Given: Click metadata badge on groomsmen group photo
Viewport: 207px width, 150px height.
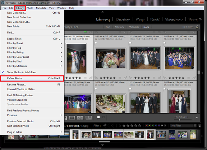Looking at the screenshot, I should coord(158,68).
